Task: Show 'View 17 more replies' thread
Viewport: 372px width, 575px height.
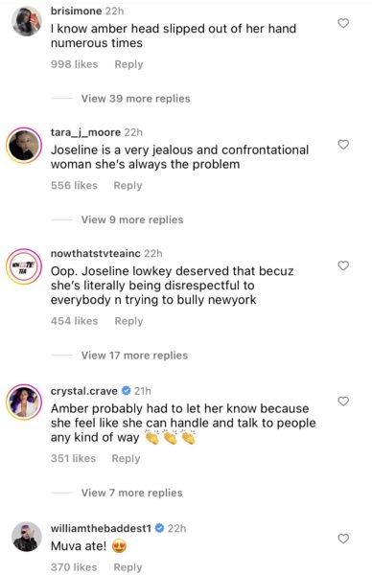Action: pyautogui.click(x=134, y=356)
